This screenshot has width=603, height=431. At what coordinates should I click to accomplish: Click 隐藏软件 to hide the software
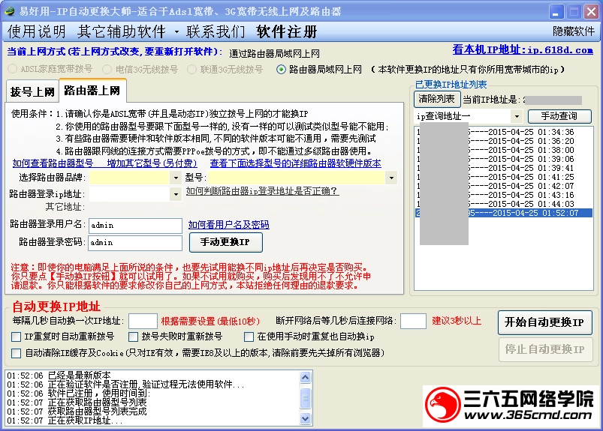[x=574, y=31]
